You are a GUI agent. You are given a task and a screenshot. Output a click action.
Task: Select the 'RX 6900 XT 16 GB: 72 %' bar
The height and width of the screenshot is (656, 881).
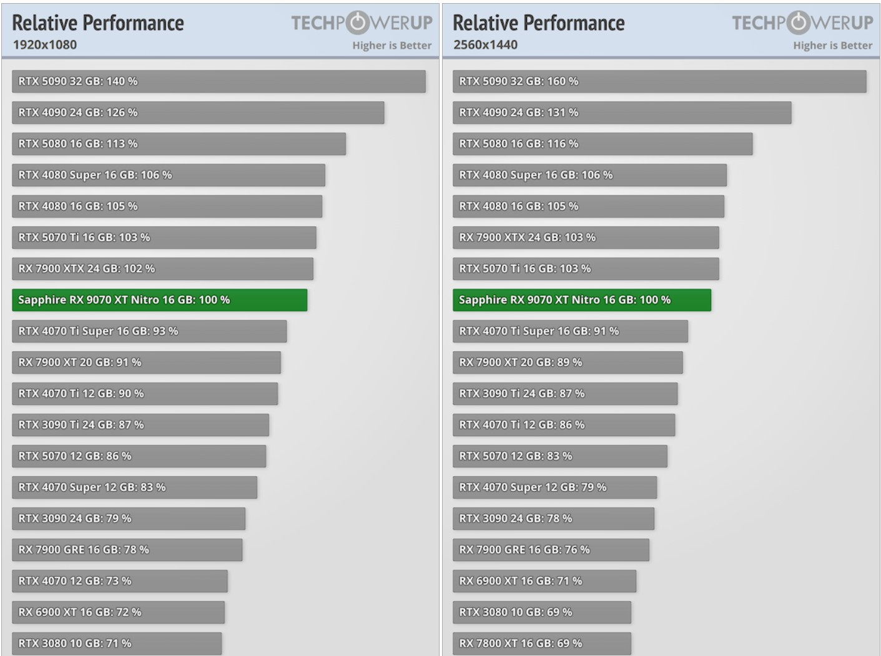coord(118,612)
